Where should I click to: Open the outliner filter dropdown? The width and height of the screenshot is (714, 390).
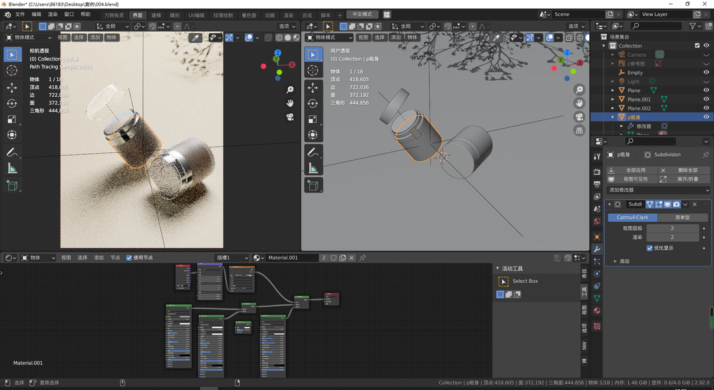click(695, 27)
